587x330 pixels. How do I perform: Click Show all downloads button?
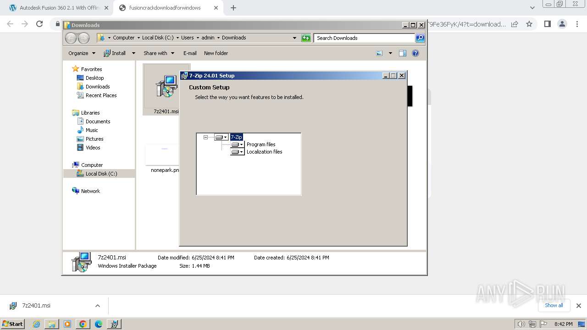click(x=554, y=305)
